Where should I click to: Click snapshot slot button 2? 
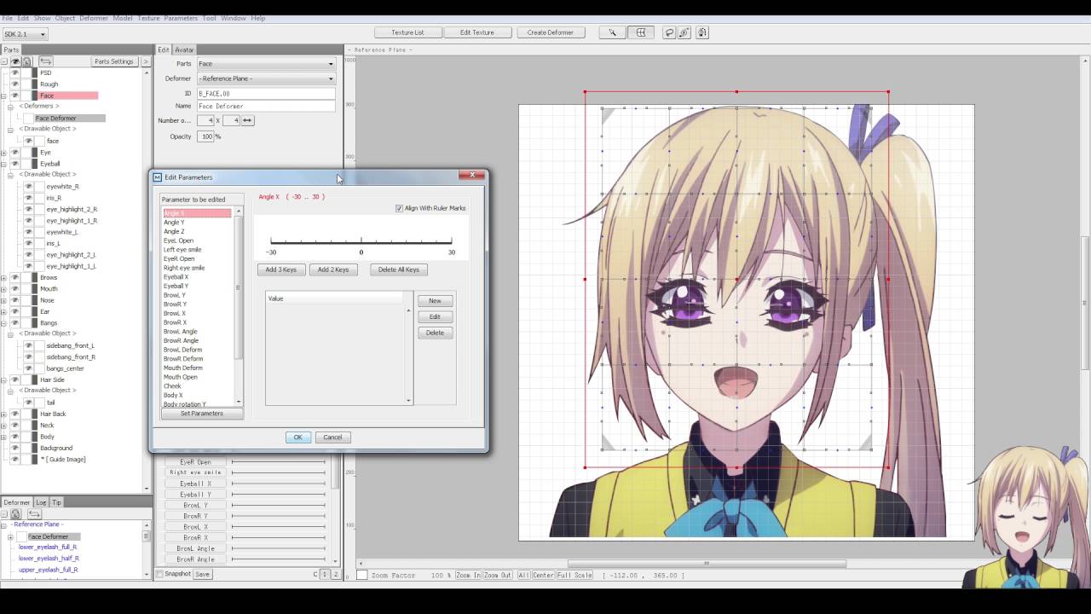click(334, 575)
